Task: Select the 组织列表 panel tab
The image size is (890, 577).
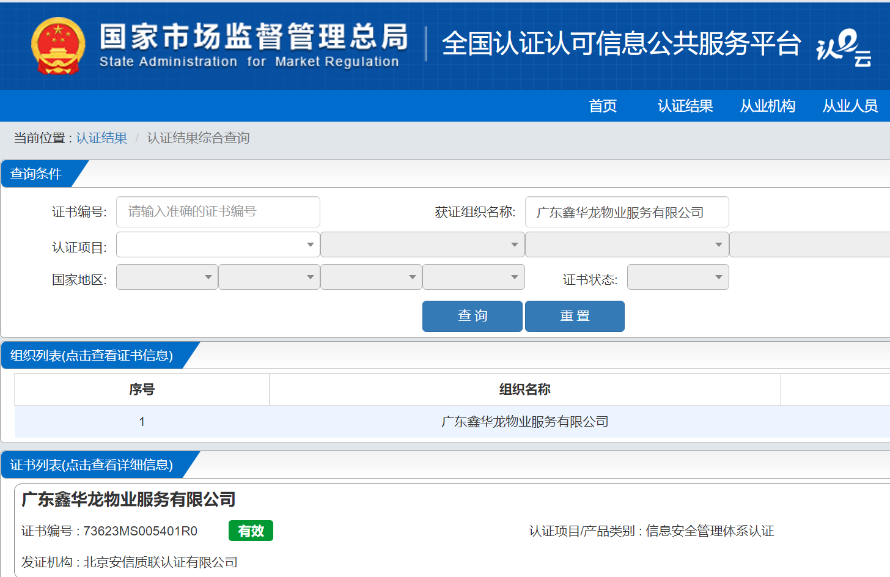Action: (92, 355)
